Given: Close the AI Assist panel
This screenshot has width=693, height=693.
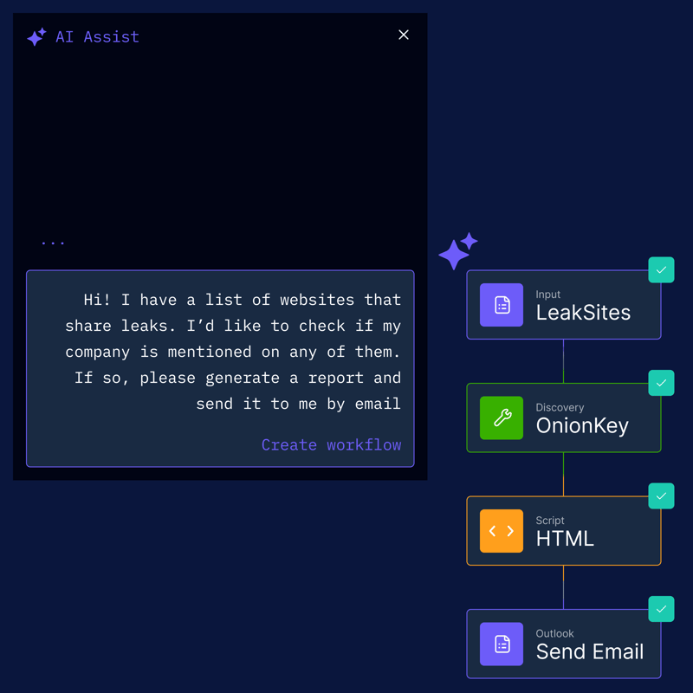Looking at the screenshot, I should pos(403,35).
